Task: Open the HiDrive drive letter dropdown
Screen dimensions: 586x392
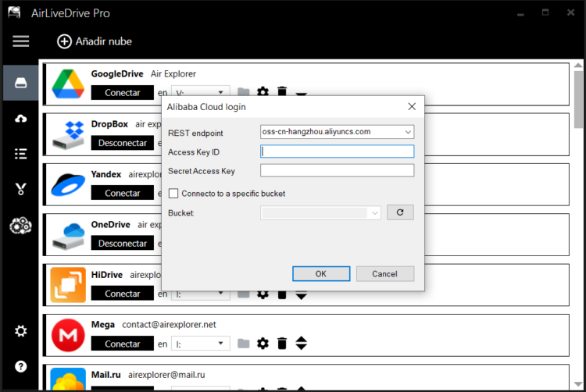Action: pyautogui.click(x=221, y=294)
